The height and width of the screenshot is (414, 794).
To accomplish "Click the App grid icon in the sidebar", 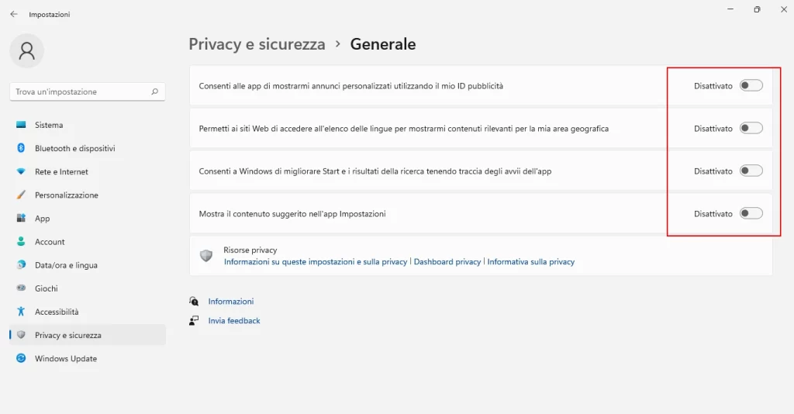I will coord(21,218).
